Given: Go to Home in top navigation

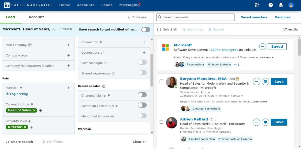Looking at the screenshot, I should (x=65, y=5).
